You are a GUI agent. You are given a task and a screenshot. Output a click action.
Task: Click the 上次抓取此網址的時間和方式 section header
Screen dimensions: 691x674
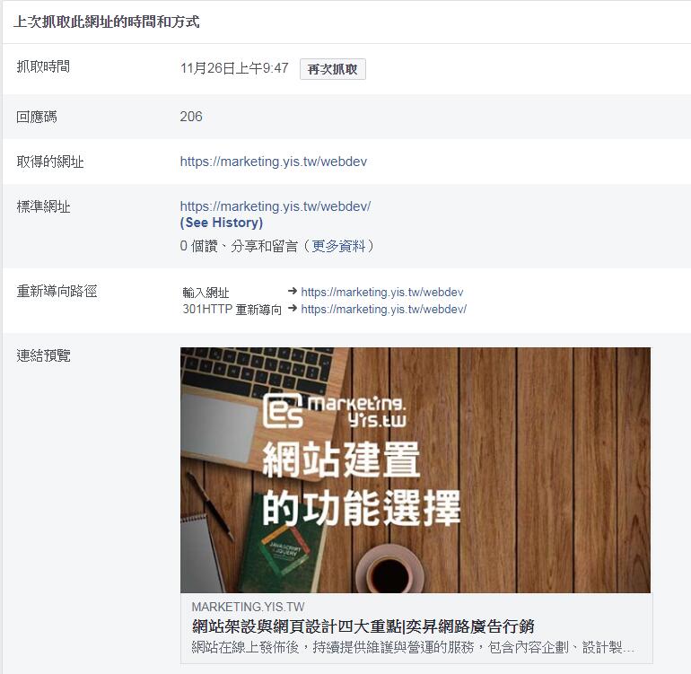point(106,22)
